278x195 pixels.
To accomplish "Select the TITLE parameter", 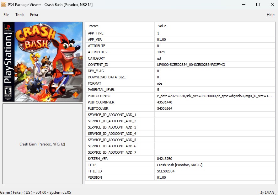I will click(92, 165).
